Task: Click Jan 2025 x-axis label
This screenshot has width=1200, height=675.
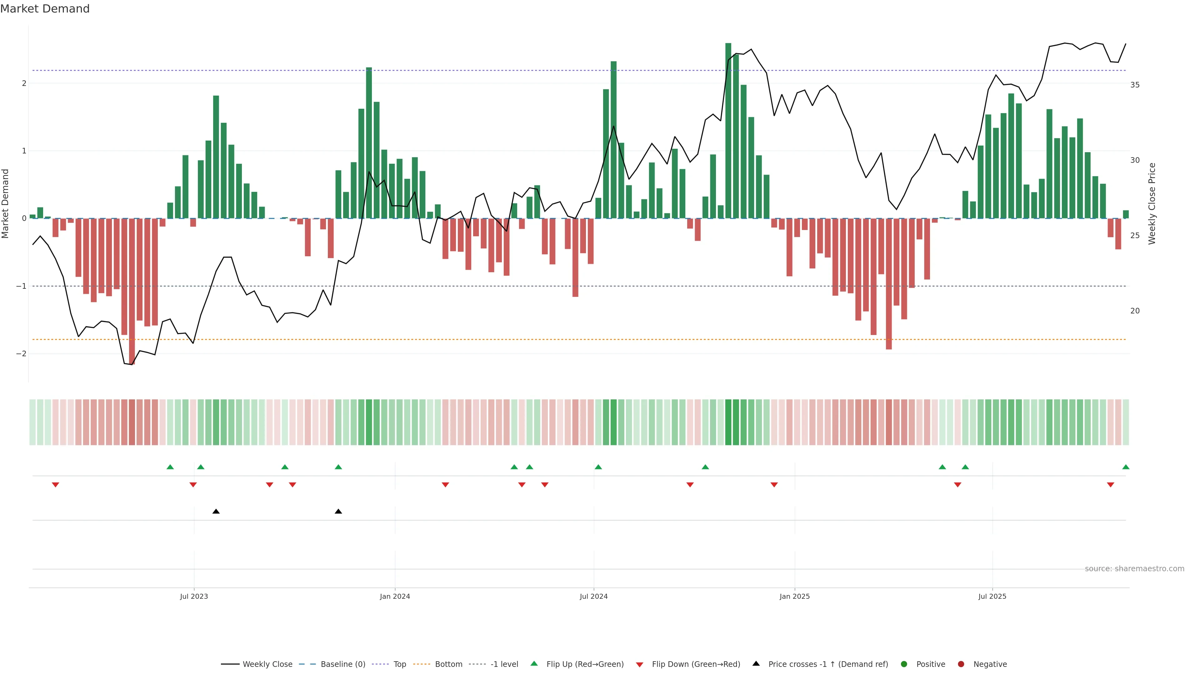Action: [794, 596]
